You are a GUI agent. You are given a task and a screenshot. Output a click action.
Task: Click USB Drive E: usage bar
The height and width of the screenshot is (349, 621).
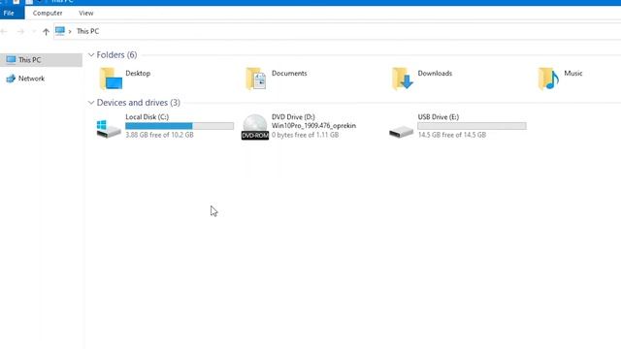click(472, 126)
